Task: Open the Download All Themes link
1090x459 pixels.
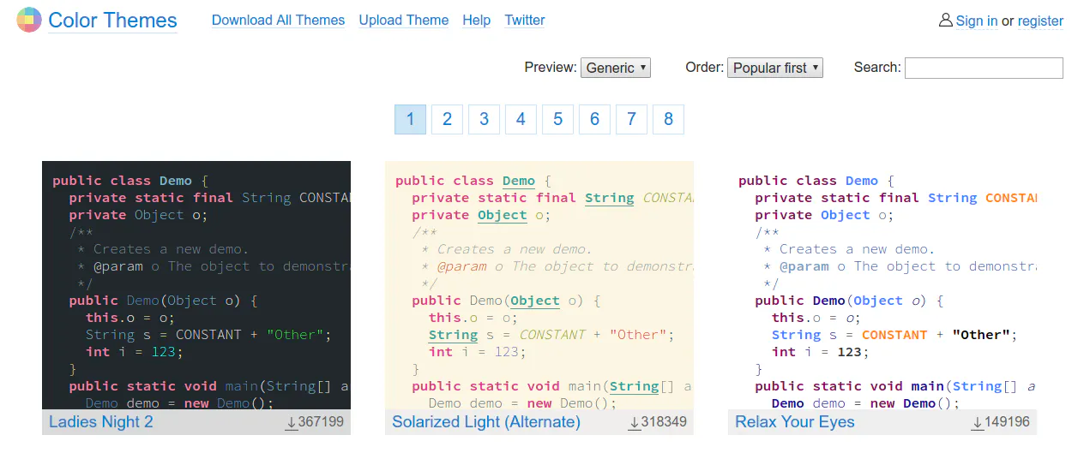Action: tap(279, 21)
